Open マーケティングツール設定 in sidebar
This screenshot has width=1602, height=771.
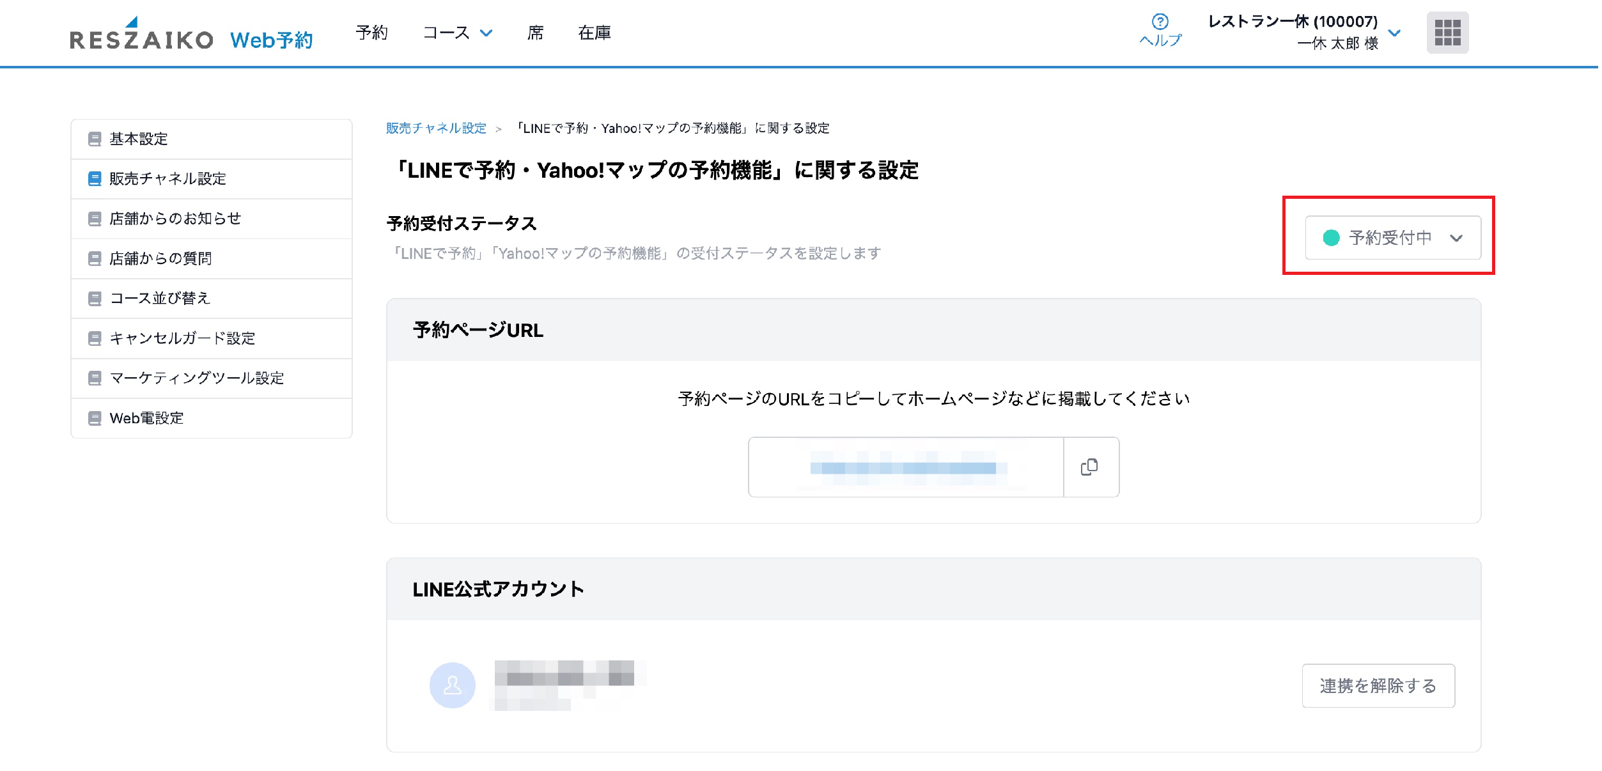[196, 378]
